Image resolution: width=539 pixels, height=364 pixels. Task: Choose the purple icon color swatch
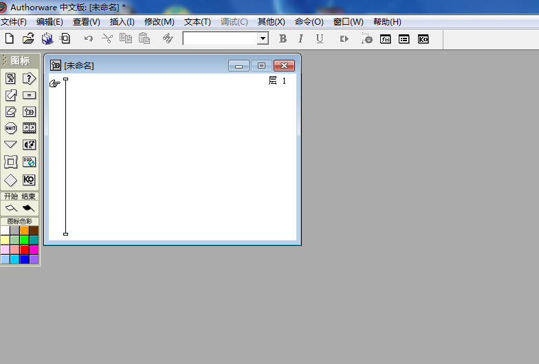point(34,260)
